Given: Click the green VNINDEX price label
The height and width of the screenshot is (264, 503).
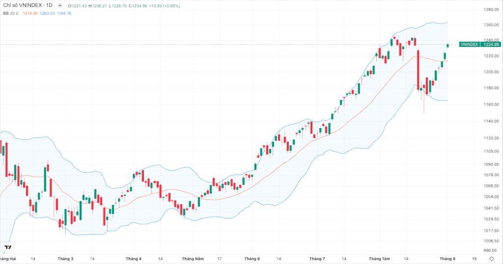Looking at the screenshot, I should coord(469,45).
